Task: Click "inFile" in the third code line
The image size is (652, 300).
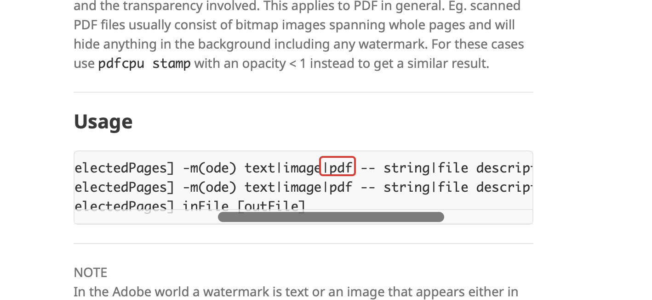Action: (206, 206)
